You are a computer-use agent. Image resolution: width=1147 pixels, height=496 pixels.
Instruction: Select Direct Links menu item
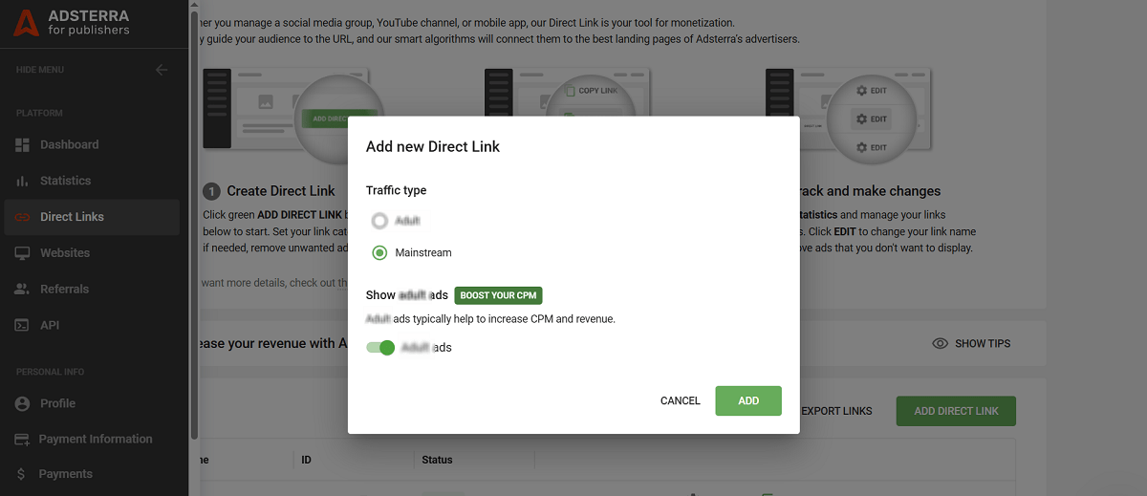click(x=90, y=217)
